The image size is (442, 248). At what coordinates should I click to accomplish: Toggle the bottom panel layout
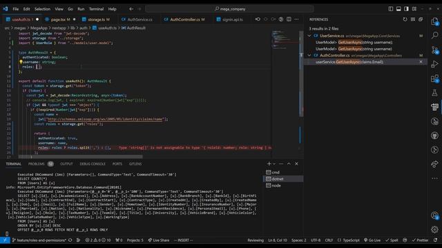point(398,9)
